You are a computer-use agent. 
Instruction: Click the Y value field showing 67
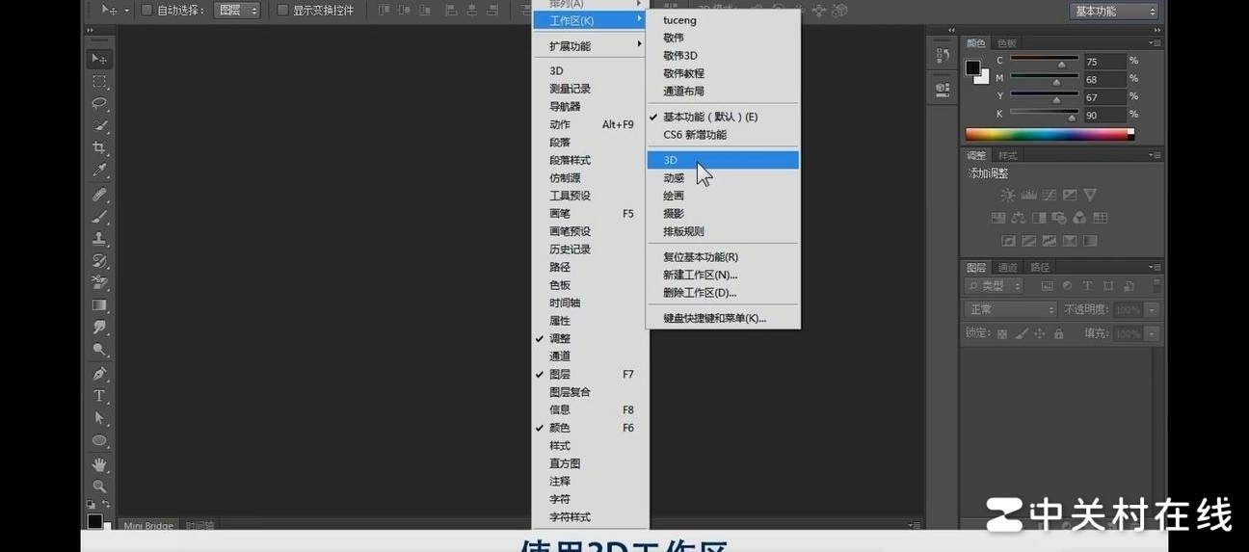1104,97
